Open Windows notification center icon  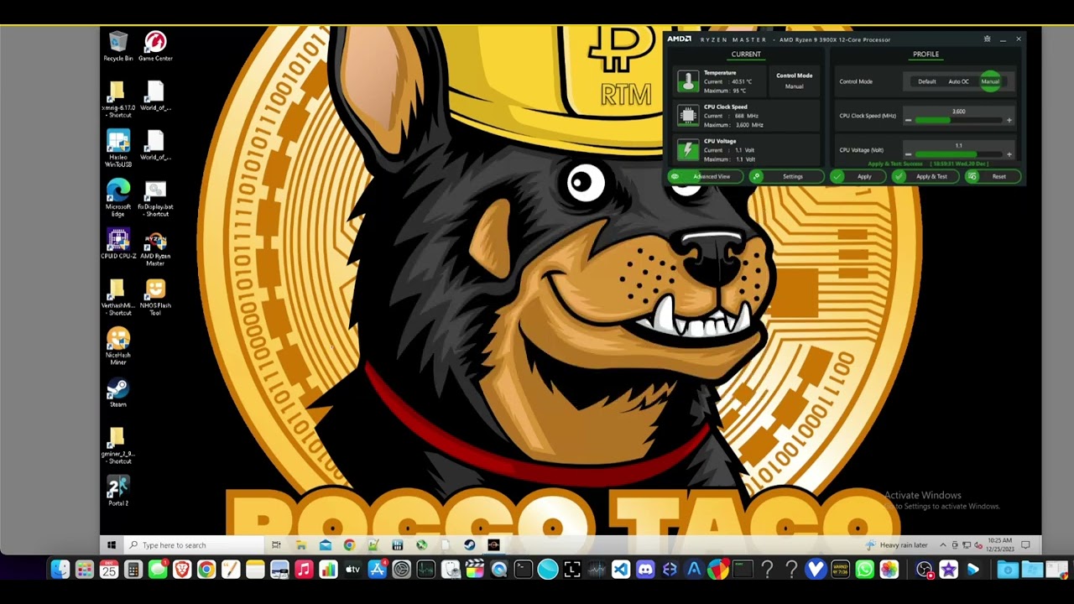click(x=1025, y=545)
